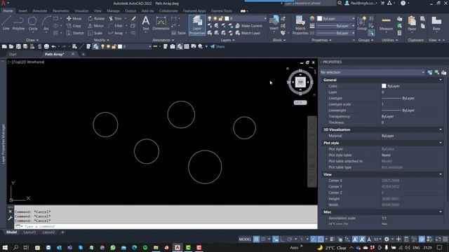
Task: Click the Stretch tool
Action: pyautogui.click(x=75, y=33)
